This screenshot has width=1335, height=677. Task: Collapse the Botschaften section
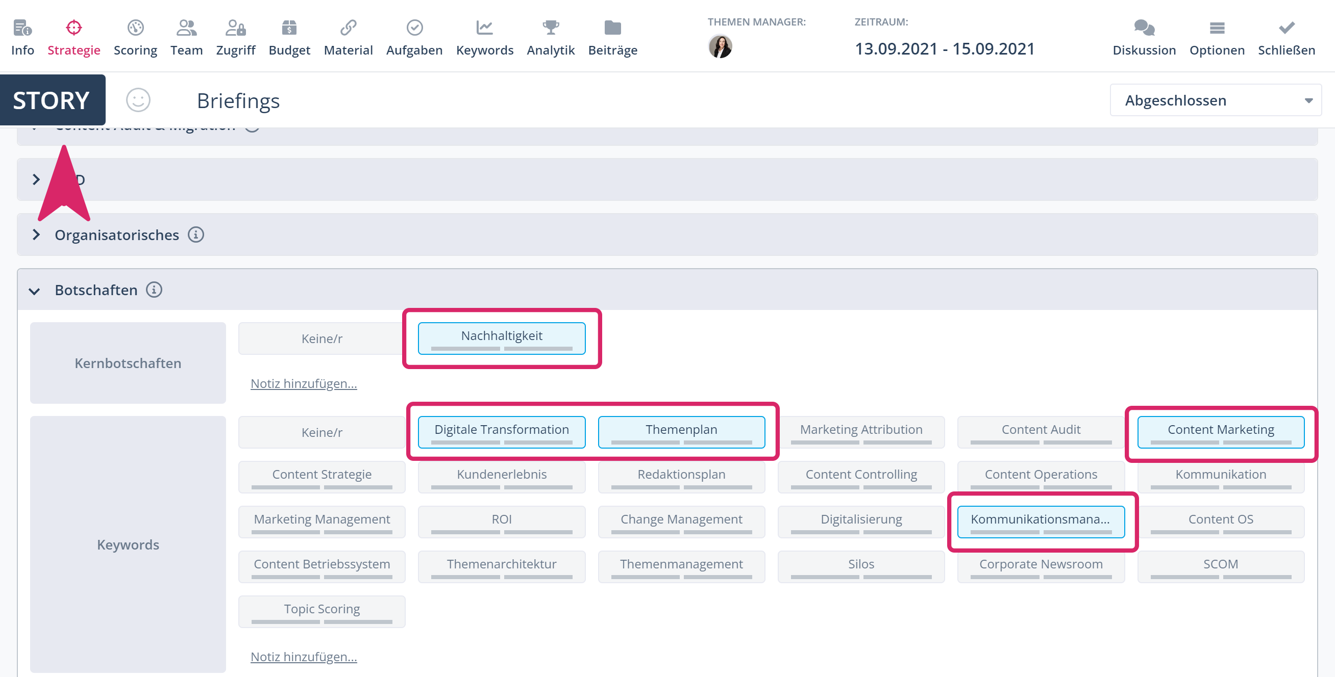pyautogui.click(x=35, y=291)
